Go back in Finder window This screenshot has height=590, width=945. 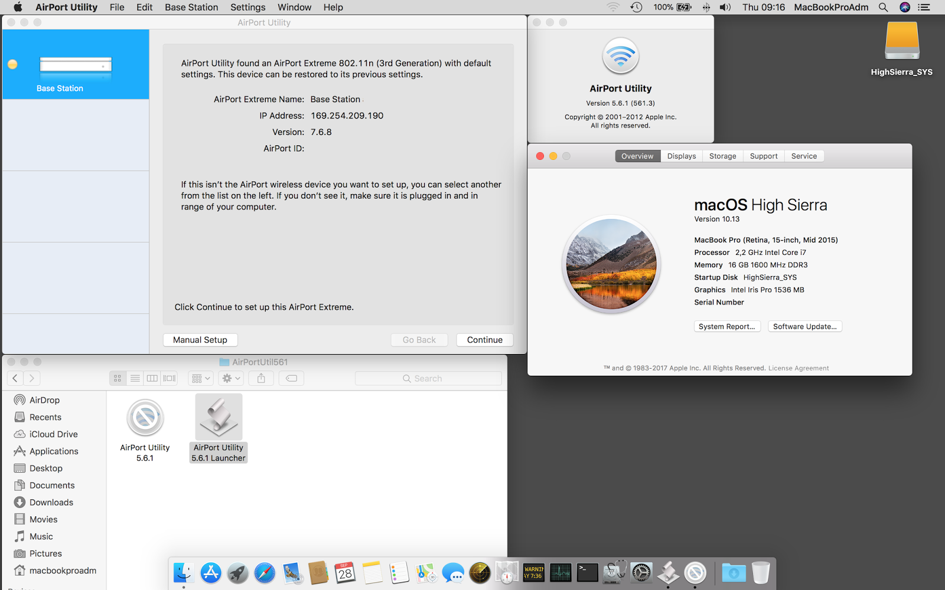coord(15,378)
